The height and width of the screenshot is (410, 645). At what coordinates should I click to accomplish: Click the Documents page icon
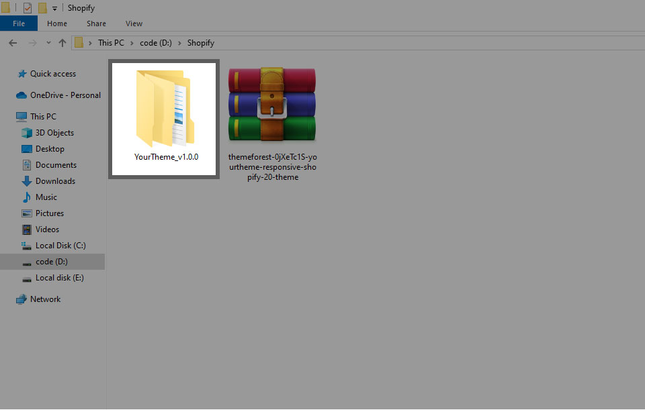27,165
